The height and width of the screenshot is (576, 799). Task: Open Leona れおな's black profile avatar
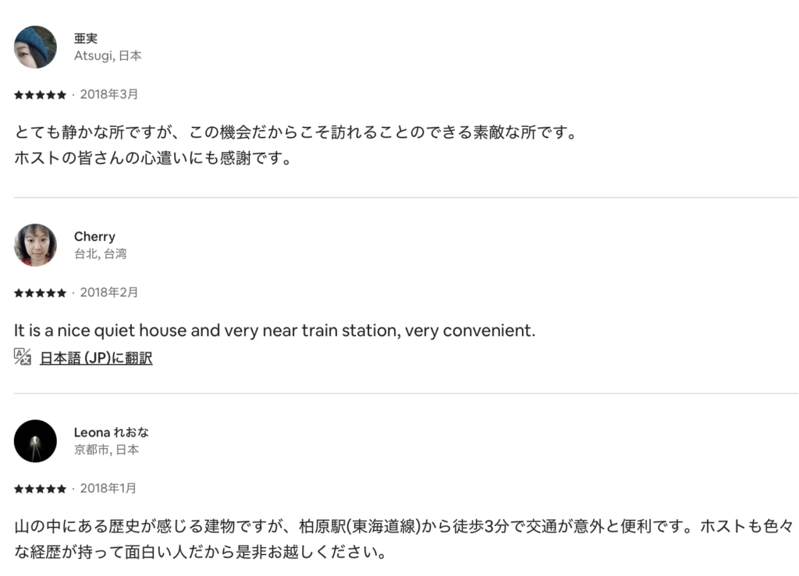35,441
